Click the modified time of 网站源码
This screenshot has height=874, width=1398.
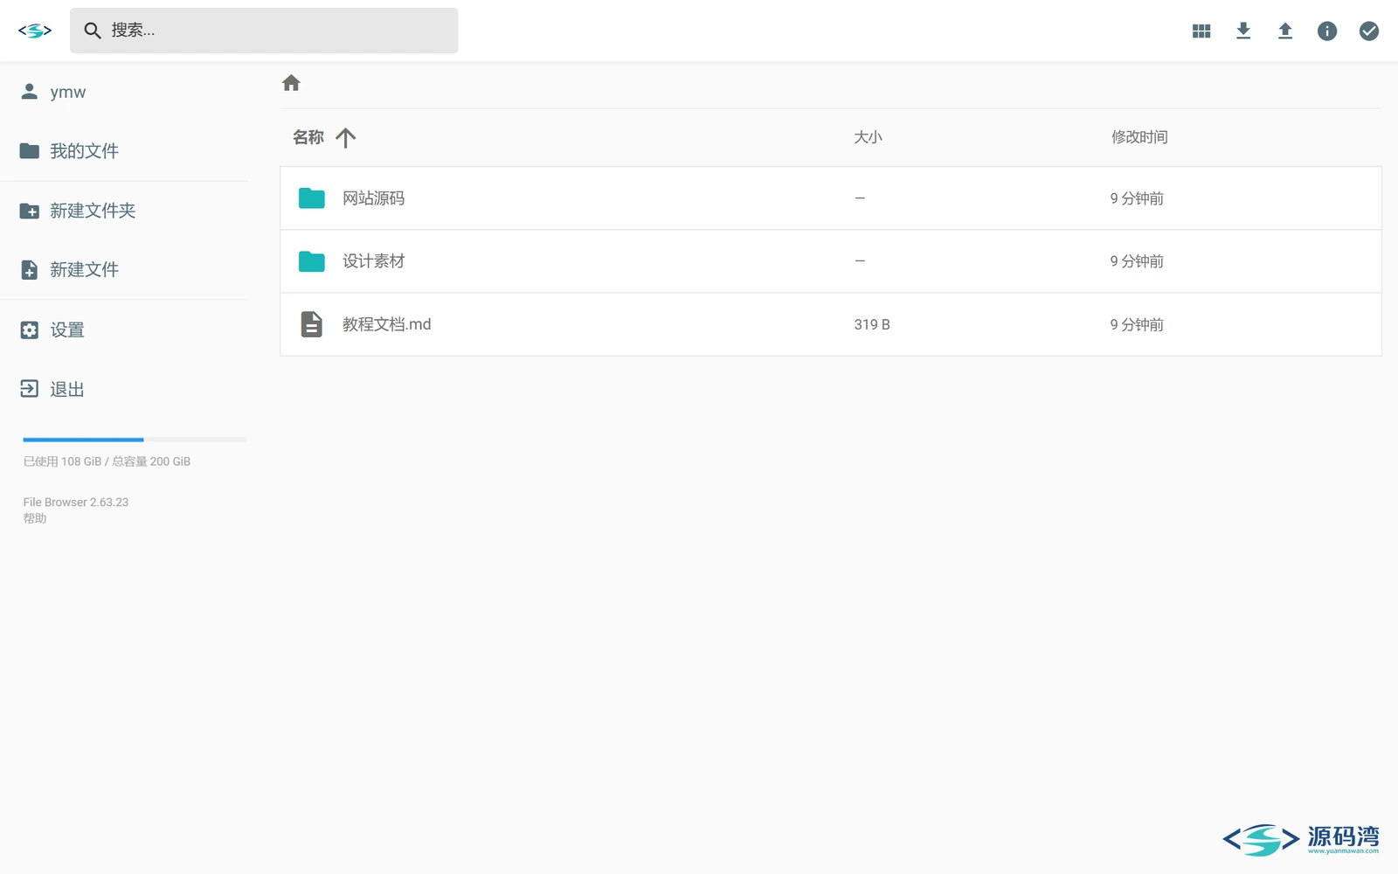pos(1137,198)
